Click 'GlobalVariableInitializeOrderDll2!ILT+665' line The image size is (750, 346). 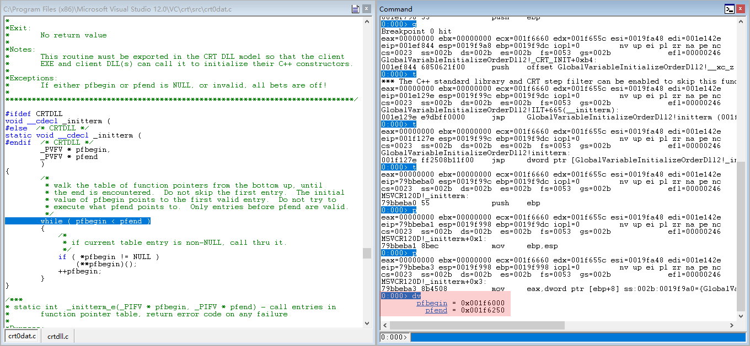500,110
